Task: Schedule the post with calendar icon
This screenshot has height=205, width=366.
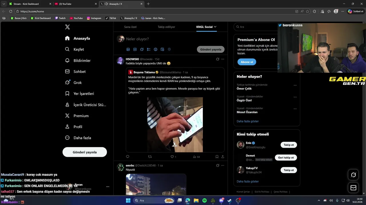Action: pyautogui.click(x=162, y=49)
